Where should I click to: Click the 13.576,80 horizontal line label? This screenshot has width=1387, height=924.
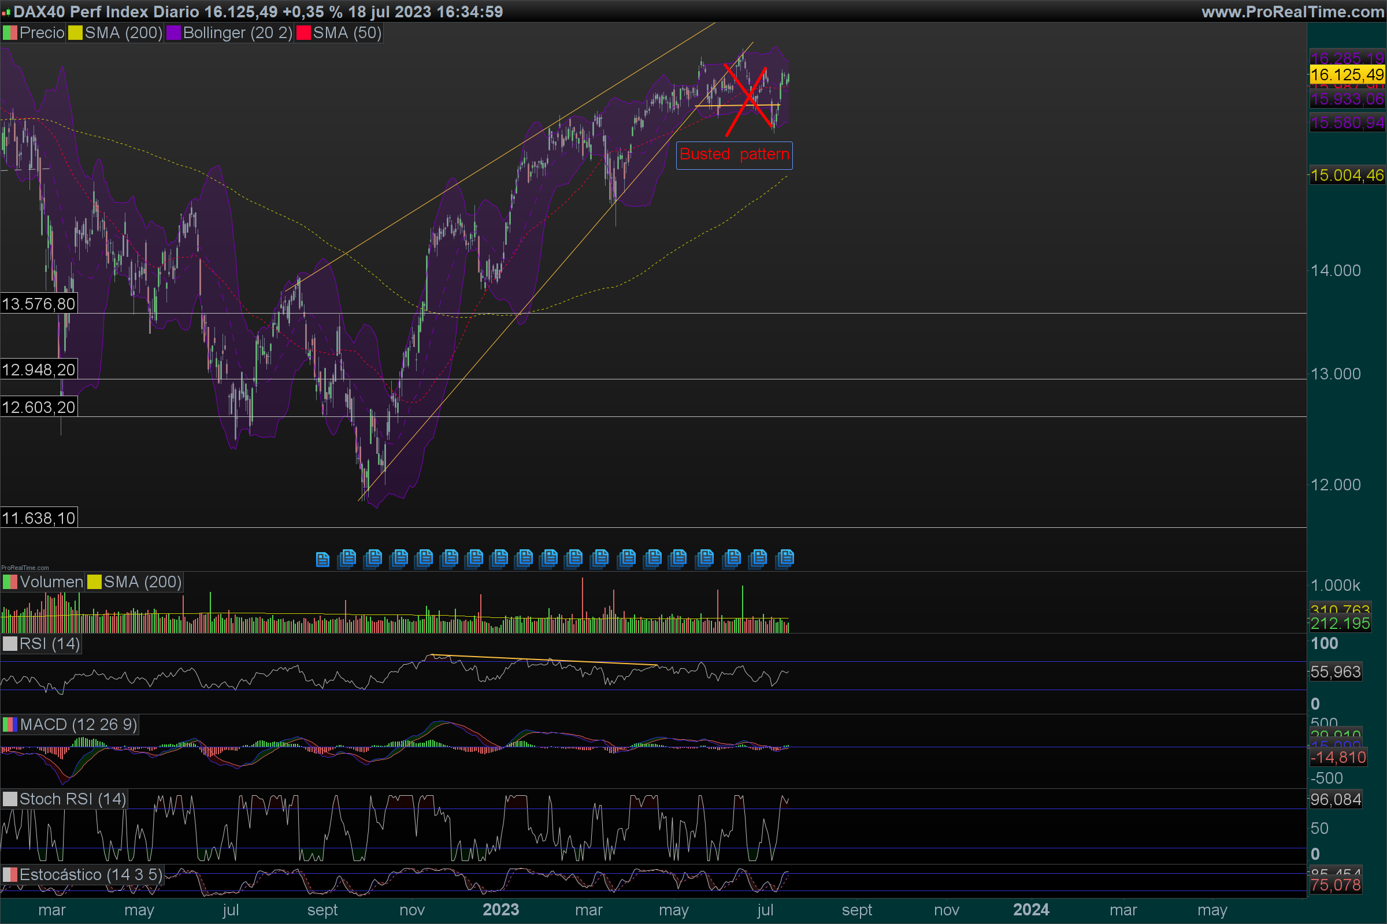[x=39, y=304]
